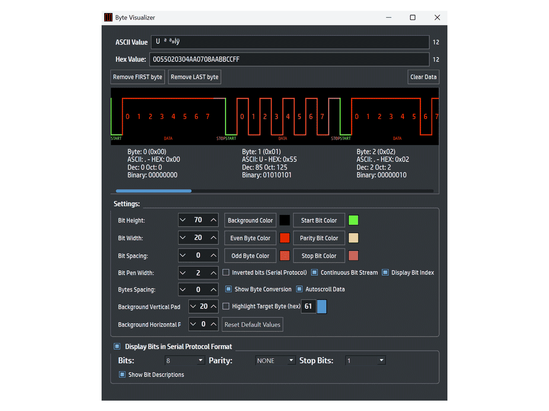Click the Background Color button
549x411 pixels.
[x=250, y=220]
